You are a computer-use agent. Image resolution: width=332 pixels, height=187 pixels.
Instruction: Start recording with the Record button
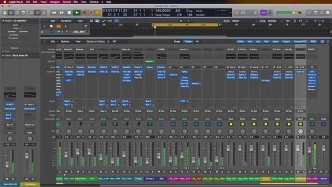click(x=85, y=12)
